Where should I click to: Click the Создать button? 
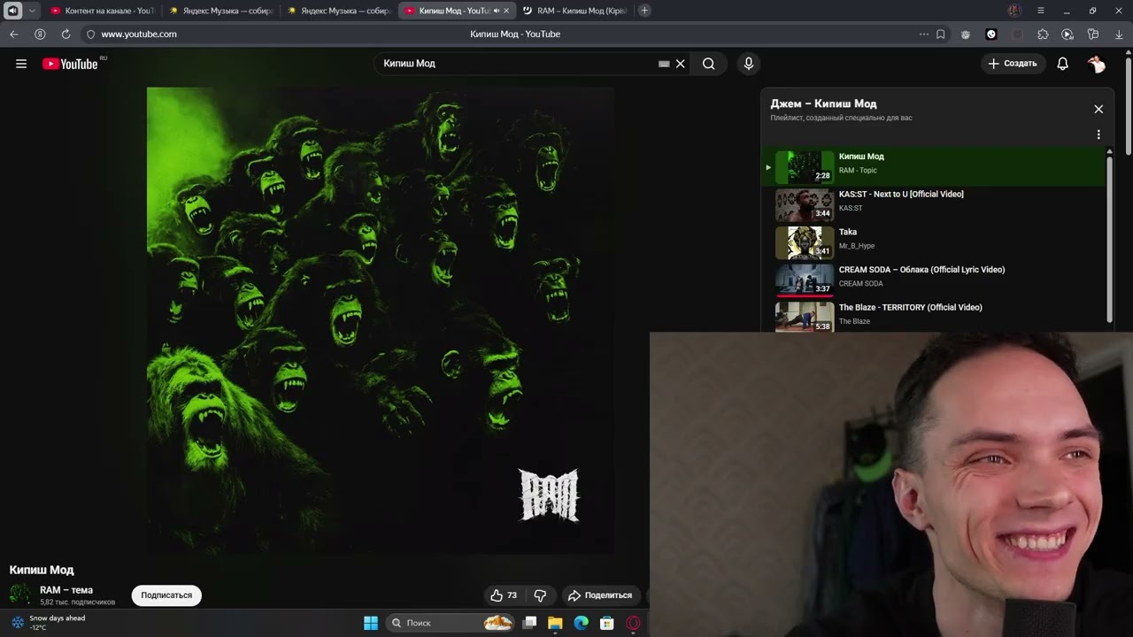[1013, 64]
